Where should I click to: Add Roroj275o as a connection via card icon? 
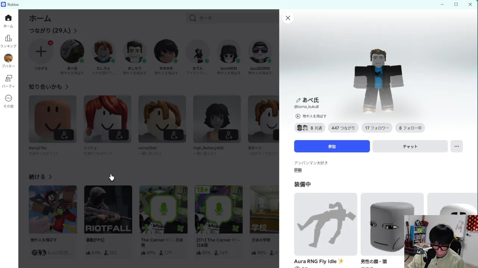65,135
